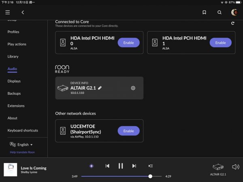243x182 pixels.
Task: Click the Shelby Lynne artist name
Action: tap(29, 172)
